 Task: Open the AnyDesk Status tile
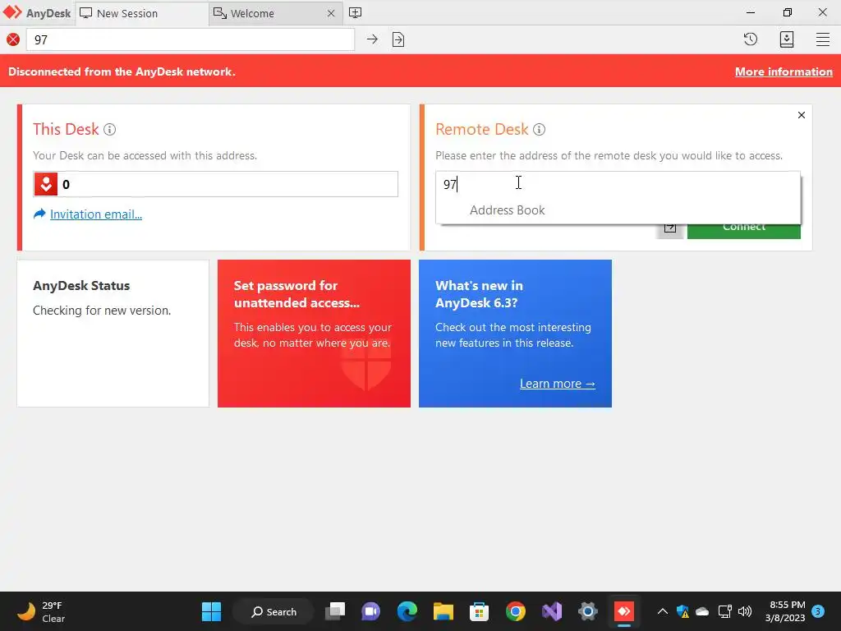[x=113, y=334]
